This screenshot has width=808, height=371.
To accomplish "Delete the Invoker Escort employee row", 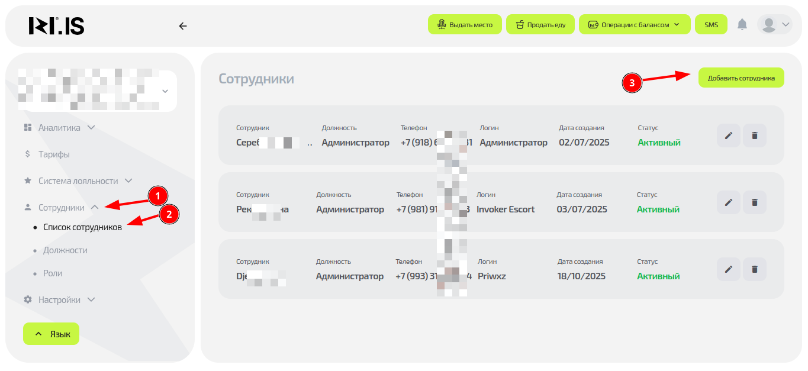I will 754,202.
